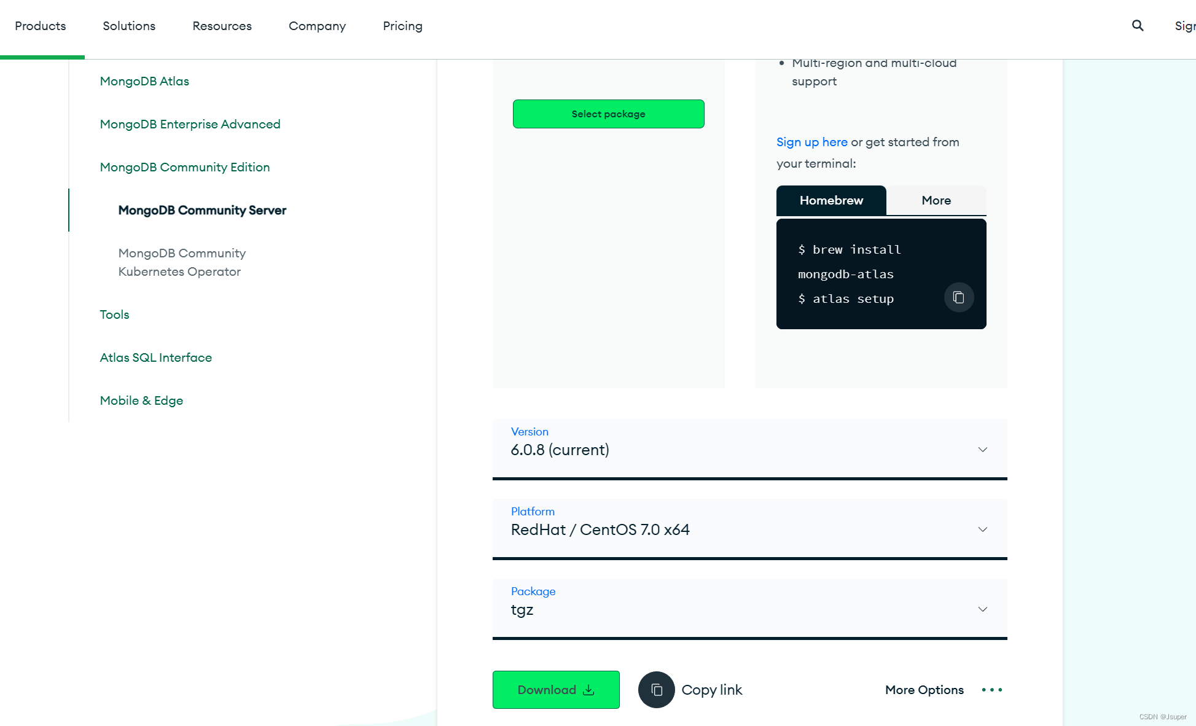Screen dimensions: 1196x726
Task: Navigate to Atlas SQL Interface
Action: (x=155, y=357)
